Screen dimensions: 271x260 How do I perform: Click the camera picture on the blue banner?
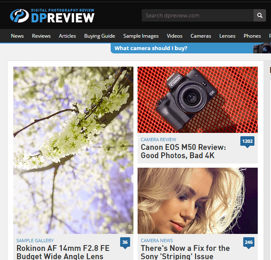[262, 48]
